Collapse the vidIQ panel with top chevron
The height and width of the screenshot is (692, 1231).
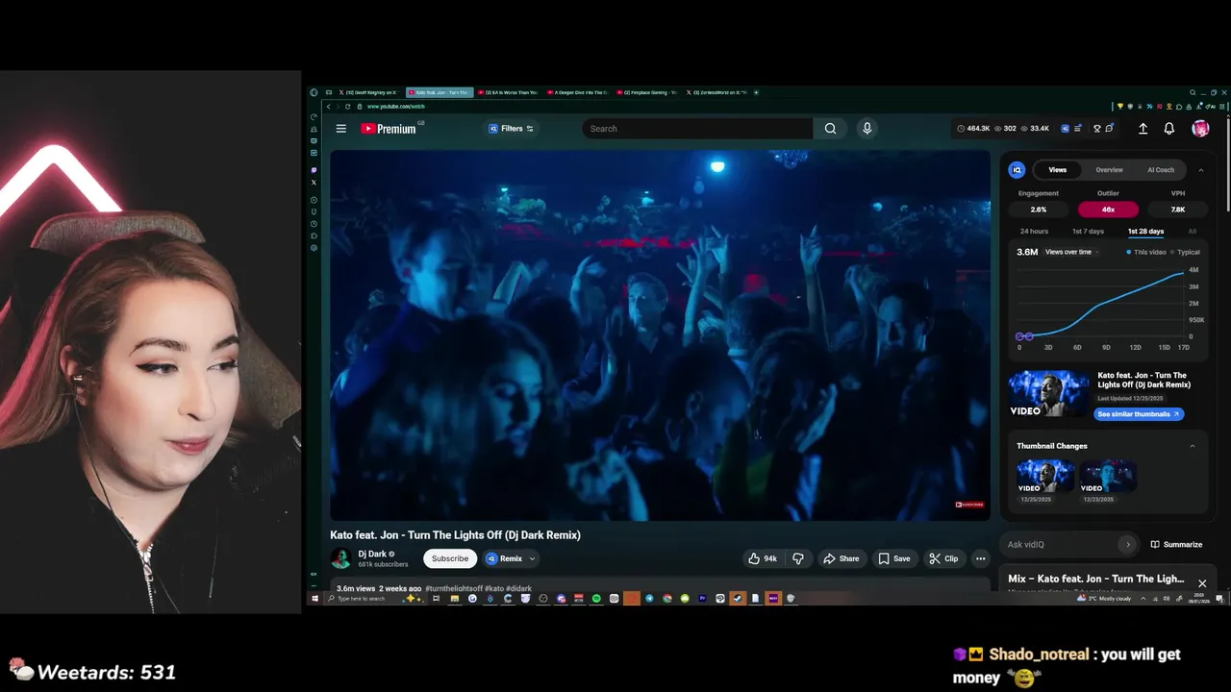click(1200, 170)
